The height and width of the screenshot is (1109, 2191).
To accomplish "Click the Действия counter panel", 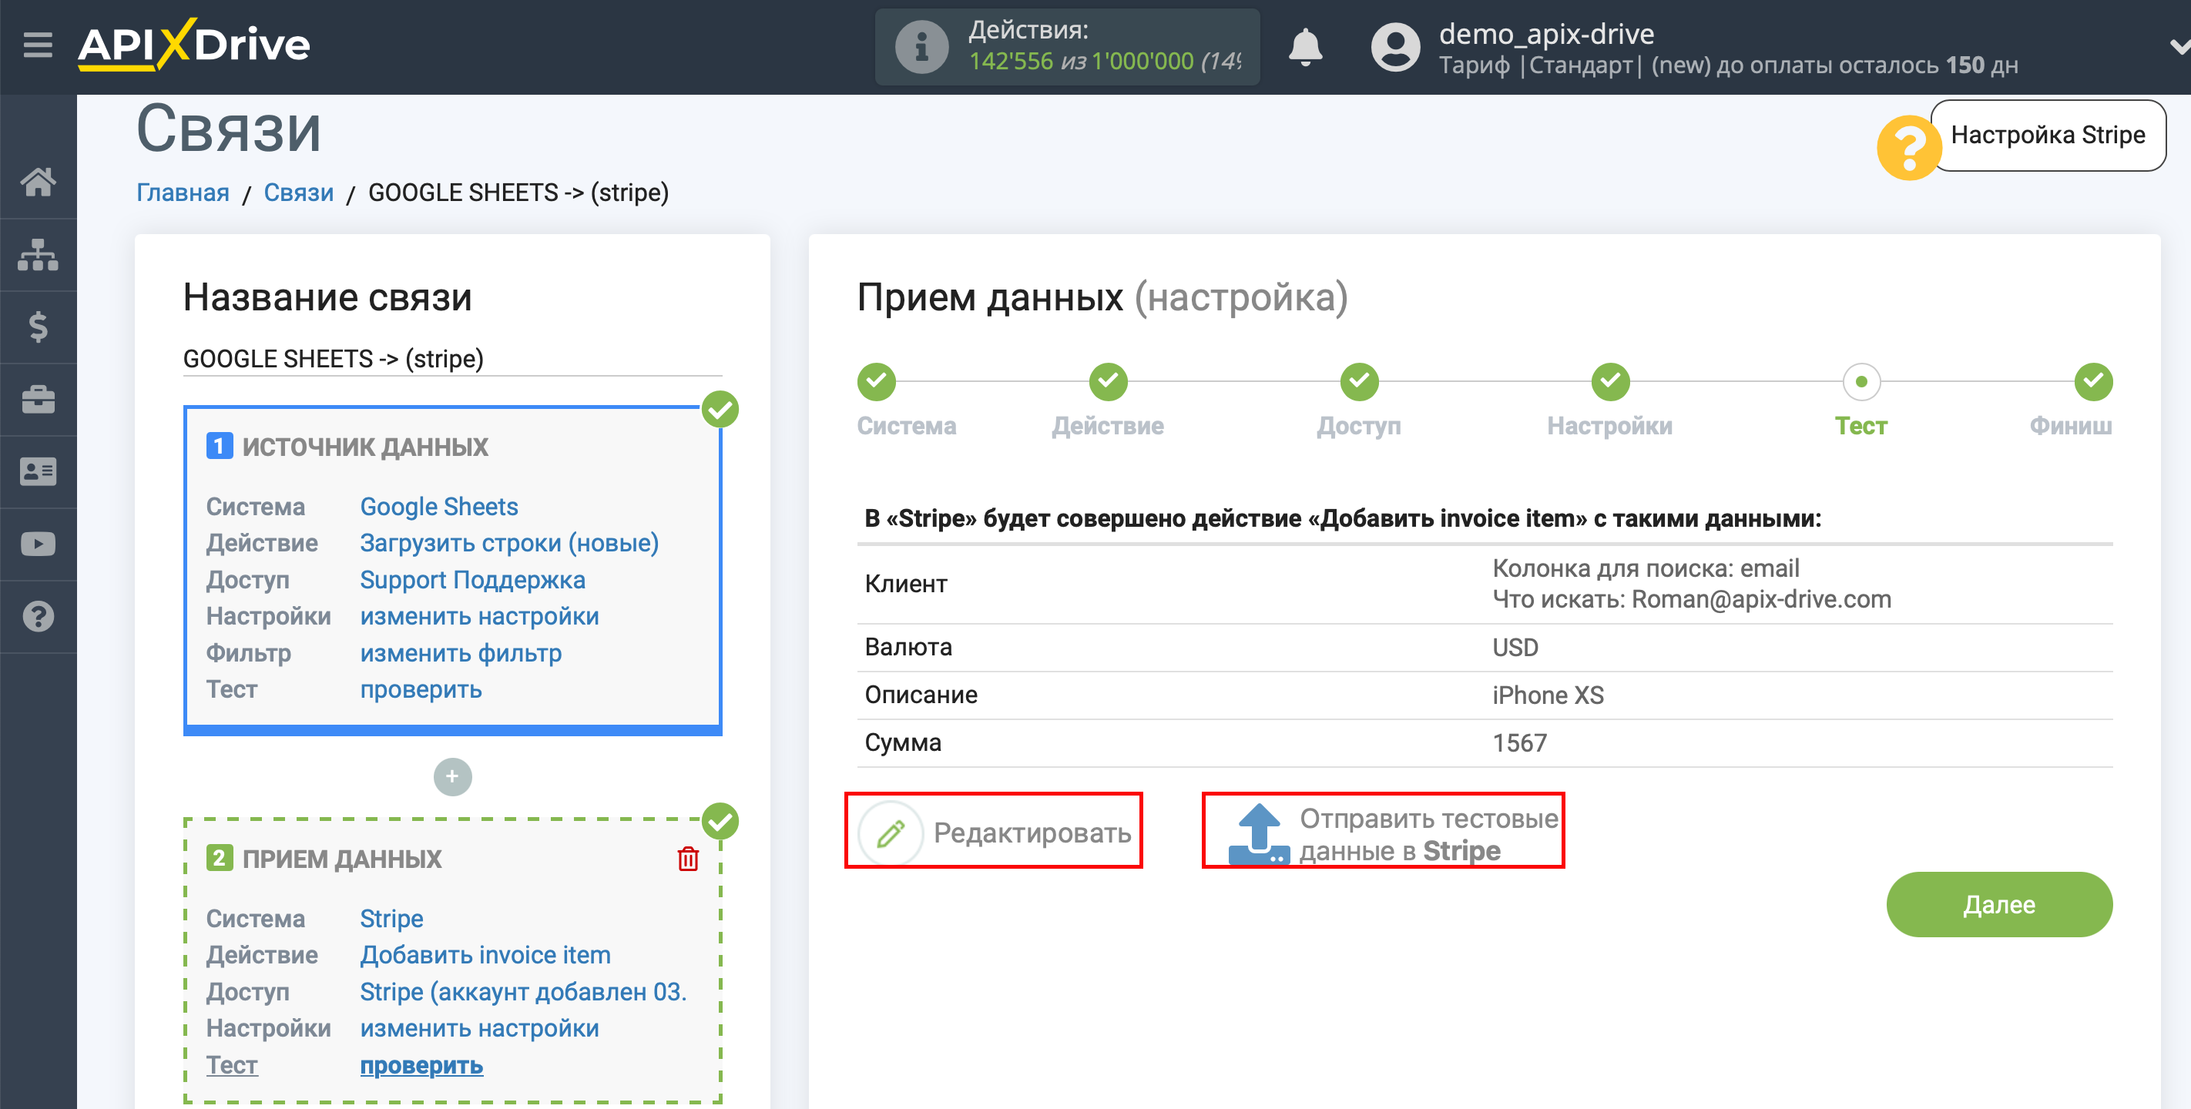I will tap(1068, 47).
